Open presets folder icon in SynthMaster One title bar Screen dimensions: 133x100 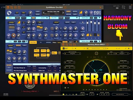(19, 7)
